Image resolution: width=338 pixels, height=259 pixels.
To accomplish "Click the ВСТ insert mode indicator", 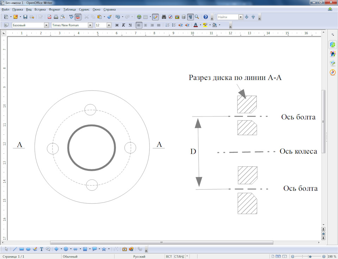I will (169, 257).
